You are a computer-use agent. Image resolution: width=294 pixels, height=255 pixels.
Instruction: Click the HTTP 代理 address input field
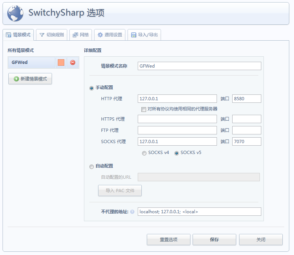177,98
